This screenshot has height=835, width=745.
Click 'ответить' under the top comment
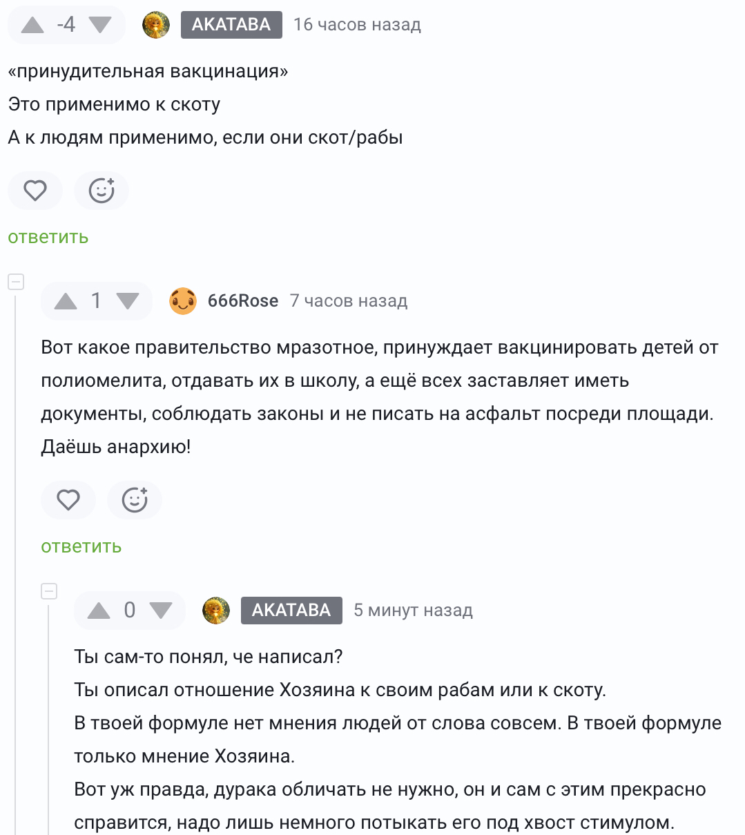click(x=48, y=237)
